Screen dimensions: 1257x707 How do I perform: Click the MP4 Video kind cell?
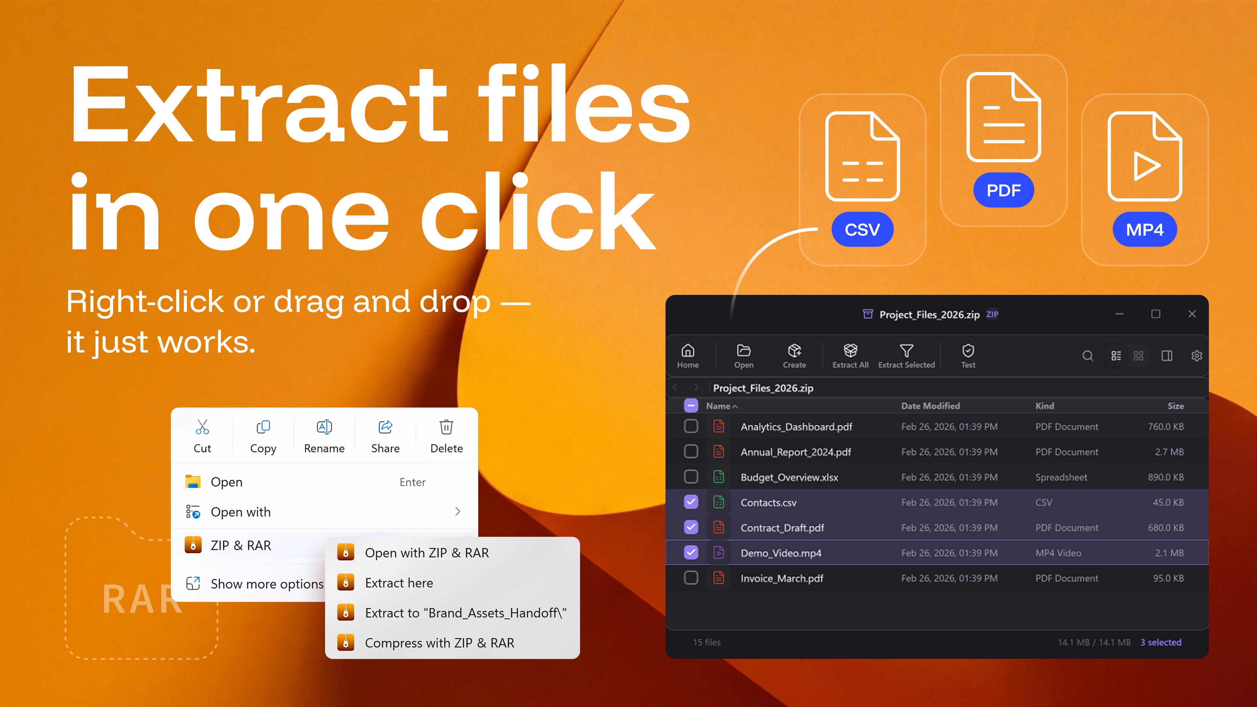point(1058,553)
